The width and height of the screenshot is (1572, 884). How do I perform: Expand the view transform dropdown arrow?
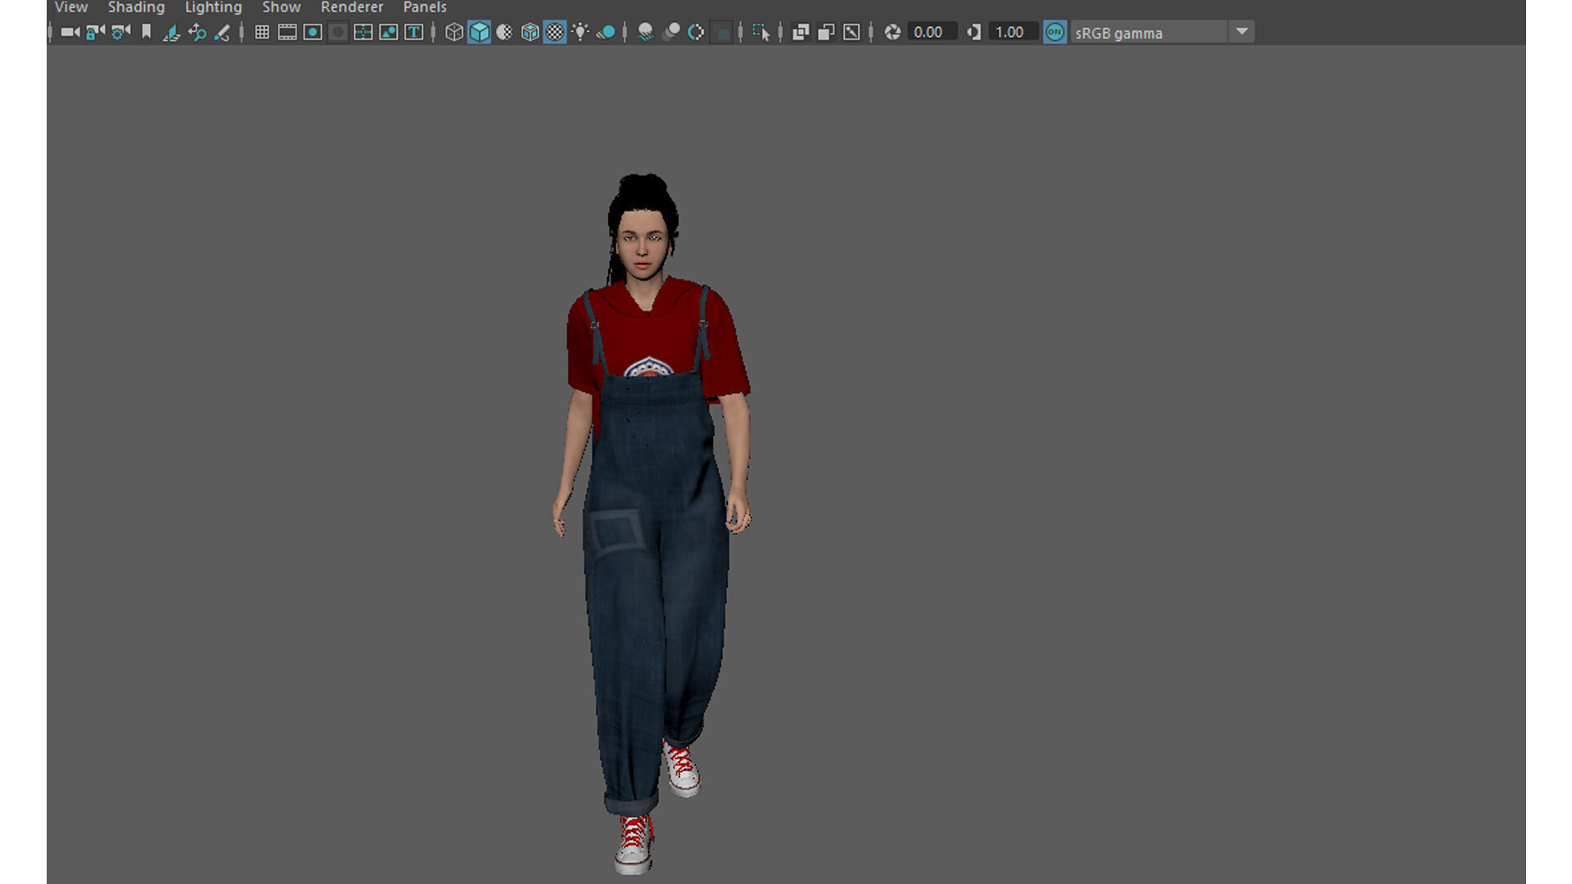click(1242, 32)
